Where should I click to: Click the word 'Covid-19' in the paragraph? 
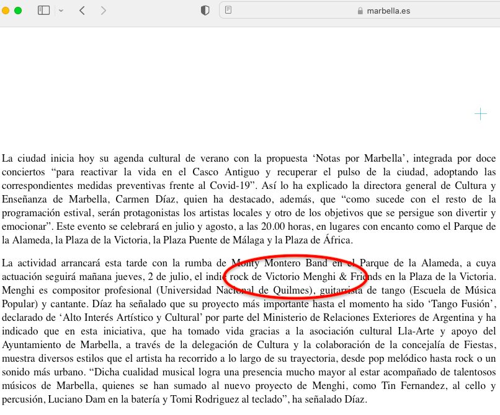click(229, 186)
